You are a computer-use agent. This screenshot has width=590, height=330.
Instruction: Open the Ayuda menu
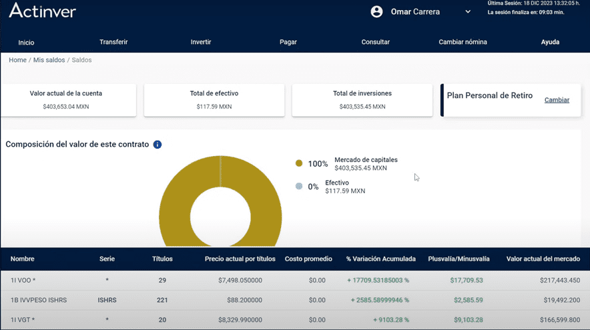coord(550,42)
